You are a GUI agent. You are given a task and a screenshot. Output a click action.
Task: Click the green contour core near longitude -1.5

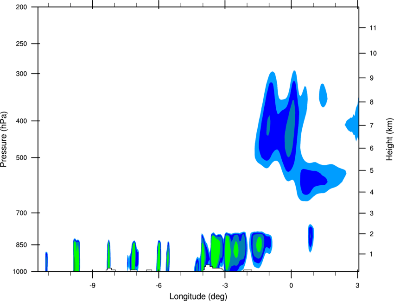[x=259, y=244]
